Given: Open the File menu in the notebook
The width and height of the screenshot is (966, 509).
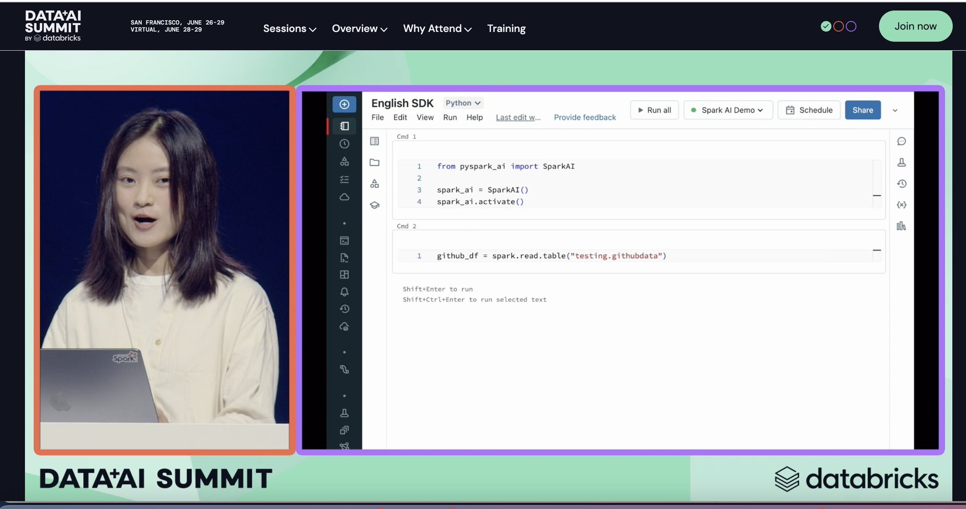Looking at the screenshot, I should click(x=377, y=117).
